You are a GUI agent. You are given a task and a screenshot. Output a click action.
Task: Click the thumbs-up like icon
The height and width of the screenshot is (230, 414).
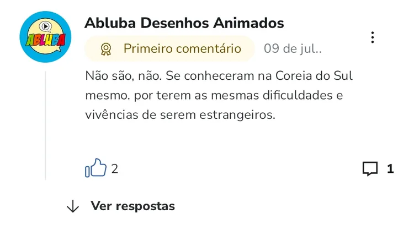point(95,168)
